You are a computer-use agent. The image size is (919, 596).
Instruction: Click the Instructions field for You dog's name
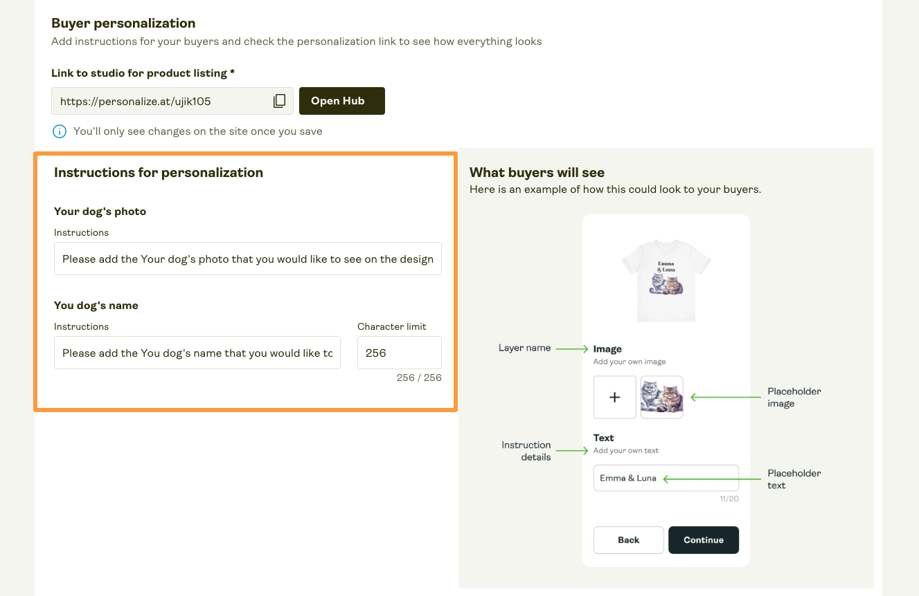197,353
